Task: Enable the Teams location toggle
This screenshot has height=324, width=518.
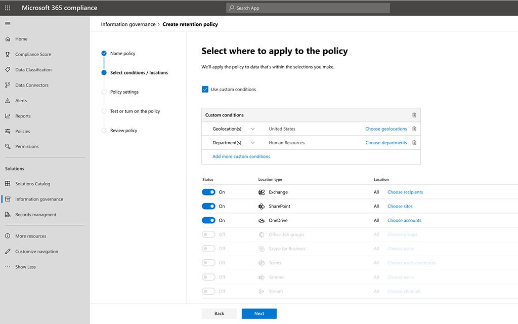Action: [208, 263]
